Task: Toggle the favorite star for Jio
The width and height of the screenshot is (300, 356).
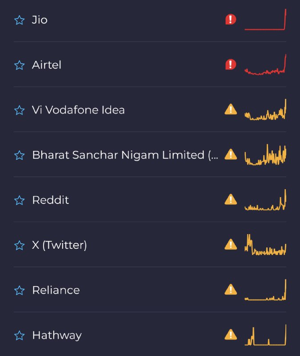Action: click(20, 20)
